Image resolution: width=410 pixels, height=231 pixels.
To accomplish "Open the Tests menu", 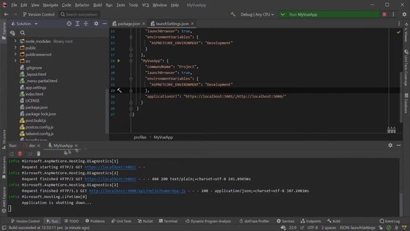I will tap(121, 5).
